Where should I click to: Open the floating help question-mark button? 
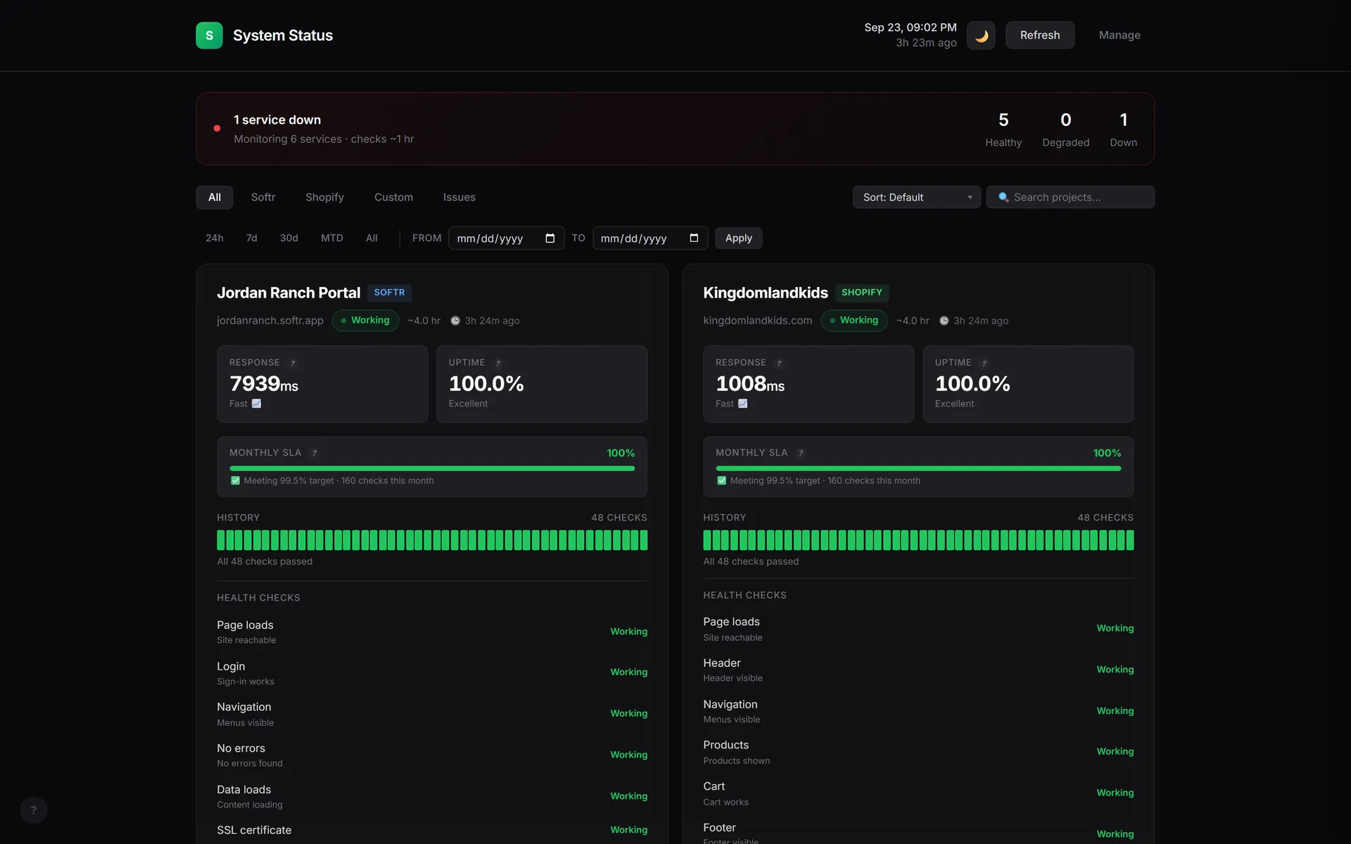click(x=33, y=810)
